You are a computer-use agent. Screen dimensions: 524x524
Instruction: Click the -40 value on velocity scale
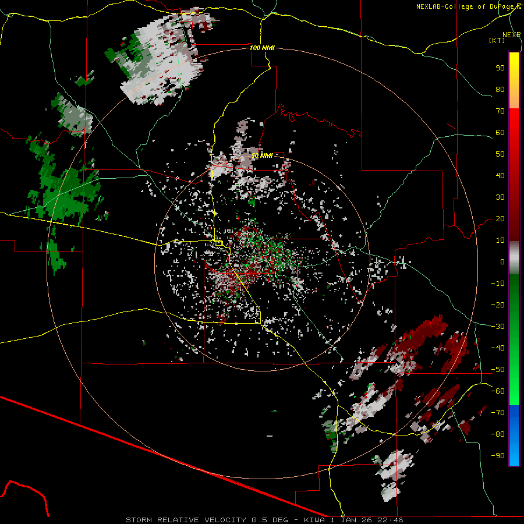498,348
